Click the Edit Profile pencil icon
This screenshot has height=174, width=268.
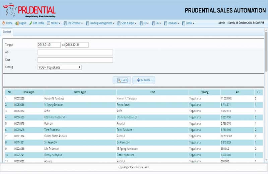[x=30, y=23]
